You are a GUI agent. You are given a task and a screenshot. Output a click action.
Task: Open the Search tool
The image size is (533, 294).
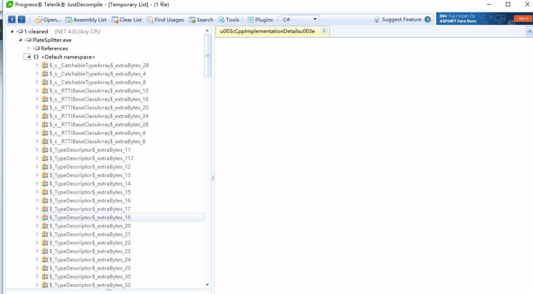pyautogui.click(x=201, y=20)
